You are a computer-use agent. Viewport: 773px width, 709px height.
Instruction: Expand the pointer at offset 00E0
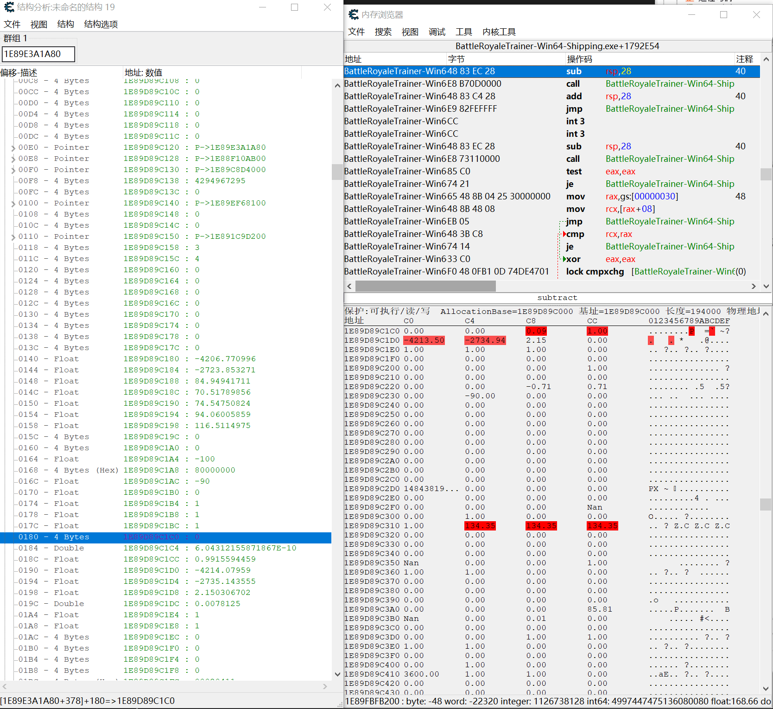[13, 148]
